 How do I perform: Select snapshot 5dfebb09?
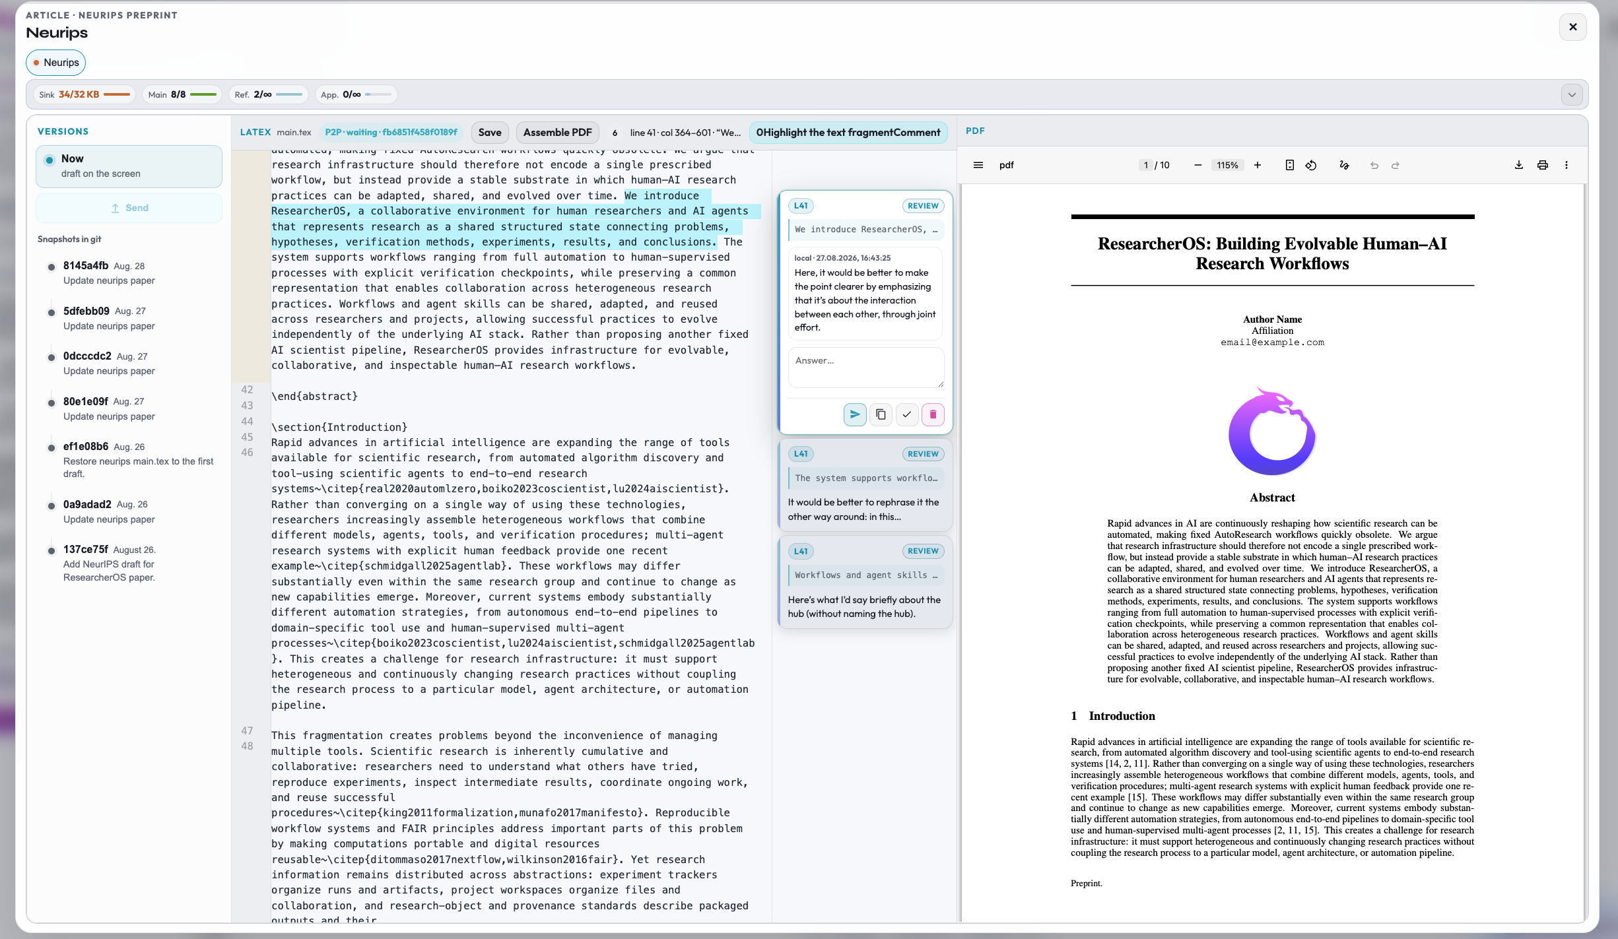(x=129, y=318)
